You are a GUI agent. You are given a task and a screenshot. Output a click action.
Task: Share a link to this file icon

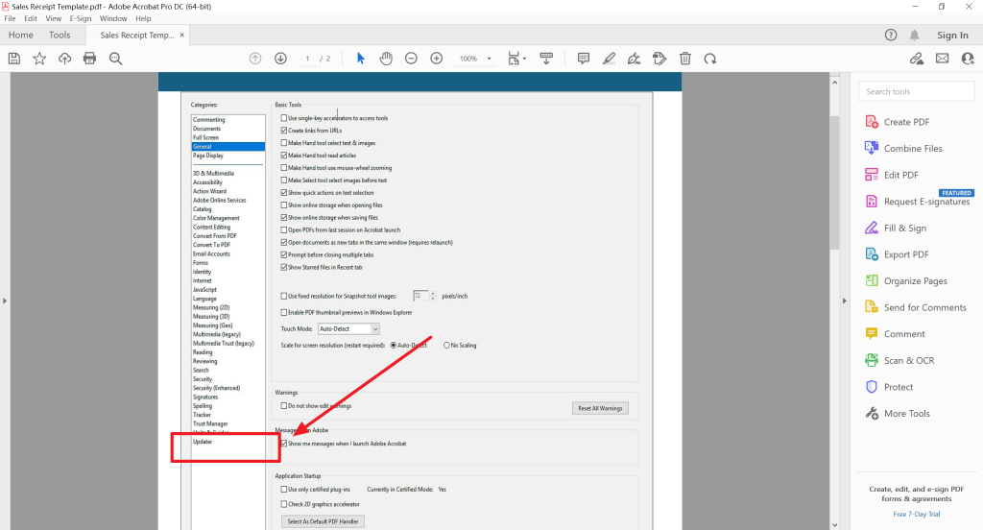pos(917,59)
